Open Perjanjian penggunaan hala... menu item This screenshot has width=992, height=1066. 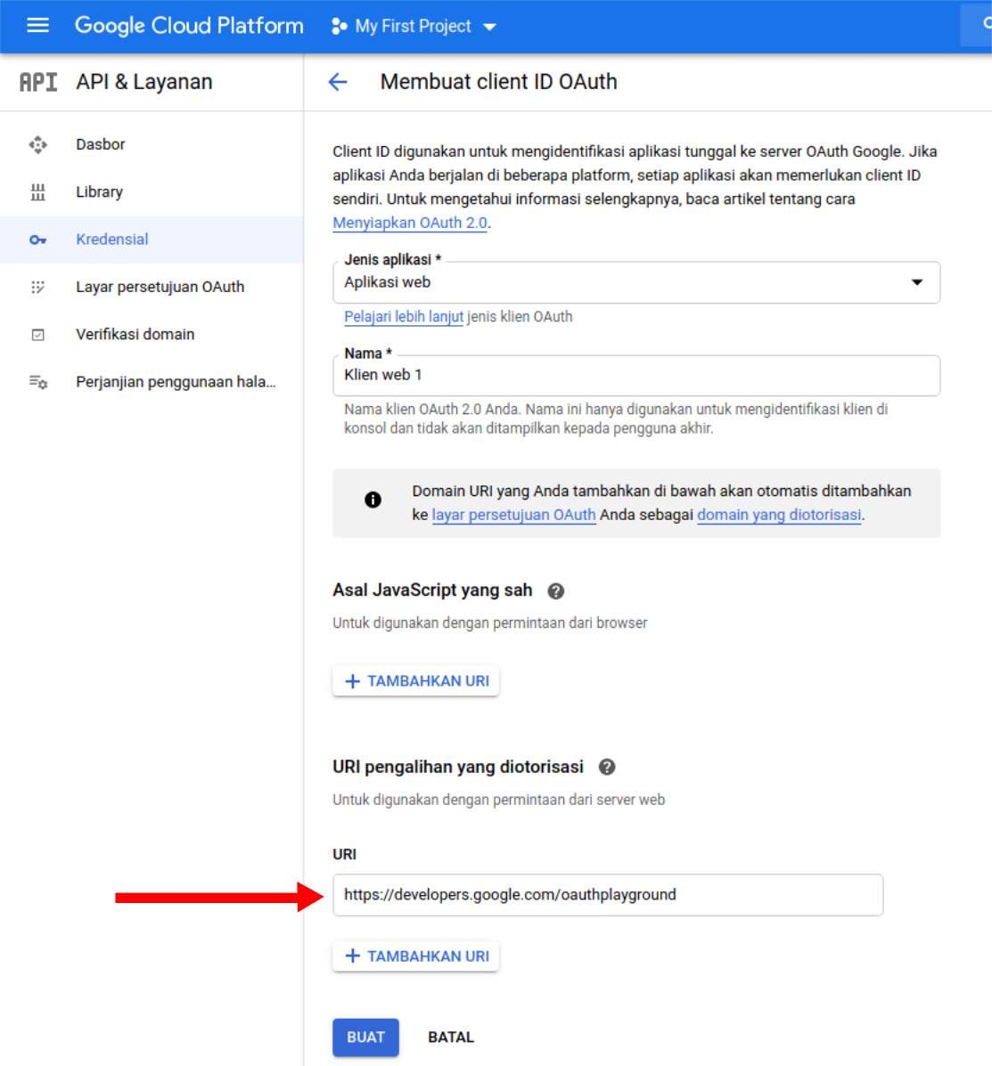[x=152, y=382]
